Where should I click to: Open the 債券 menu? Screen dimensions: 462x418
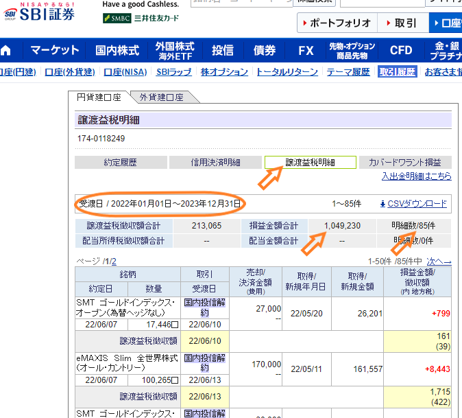pos(265,50)
